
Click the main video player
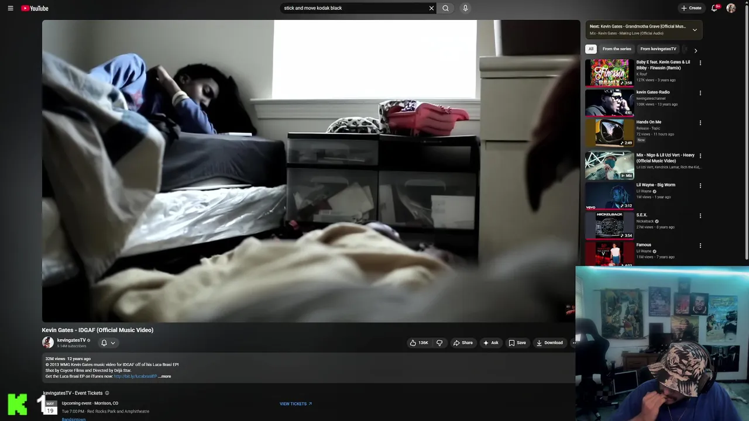[311, 171]
